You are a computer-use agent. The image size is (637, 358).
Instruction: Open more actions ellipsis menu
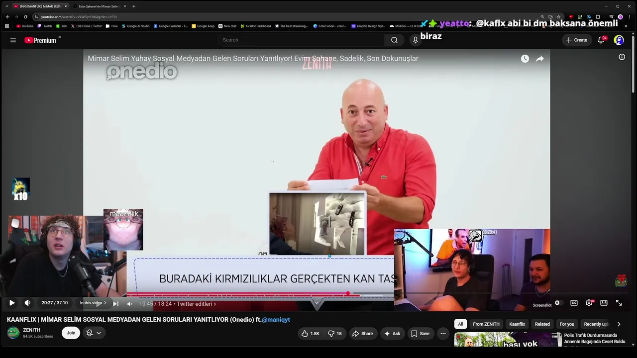443,334
